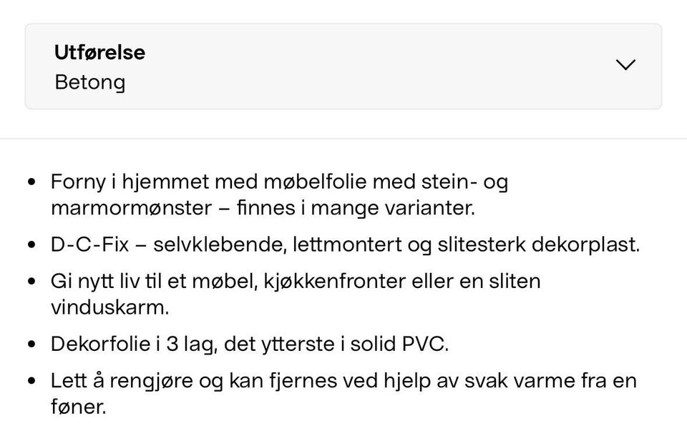687x441 pixels.
Task: Click the bullet beside Lett å rengjøre line
Action: pyautogui.click(x=31, y=381)
